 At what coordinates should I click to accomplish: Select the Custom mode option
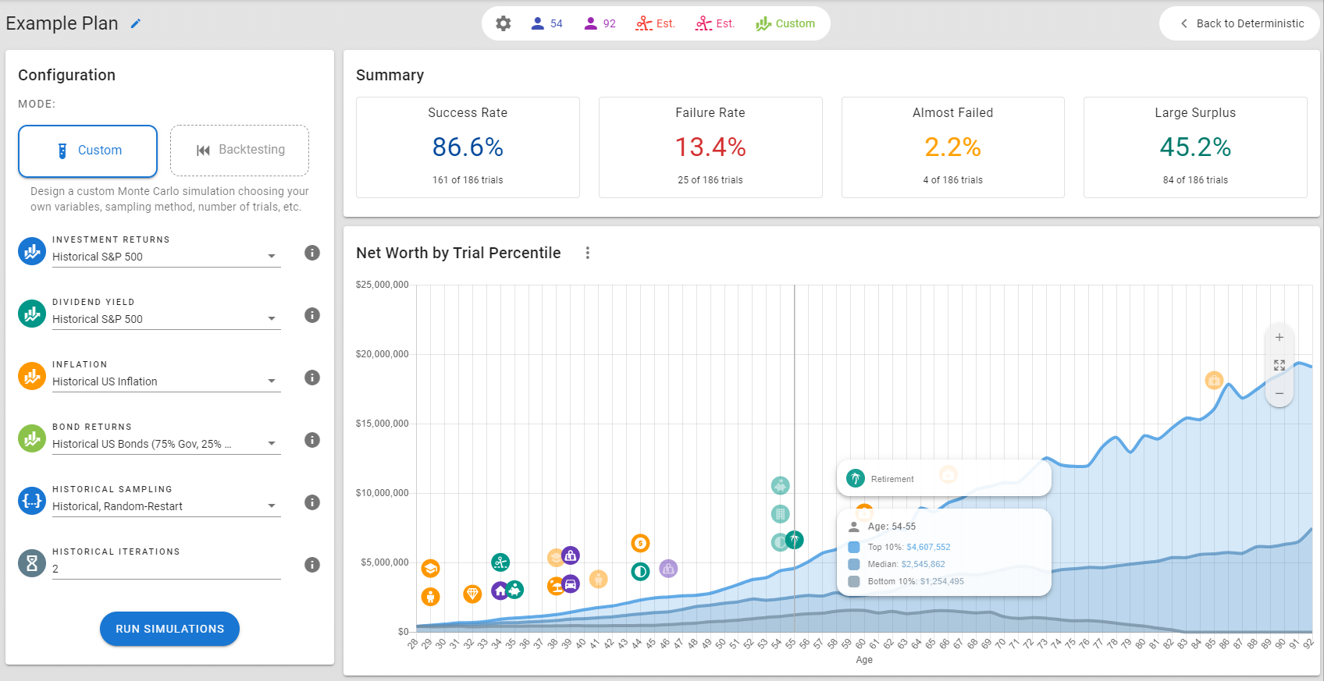(88, 151)
